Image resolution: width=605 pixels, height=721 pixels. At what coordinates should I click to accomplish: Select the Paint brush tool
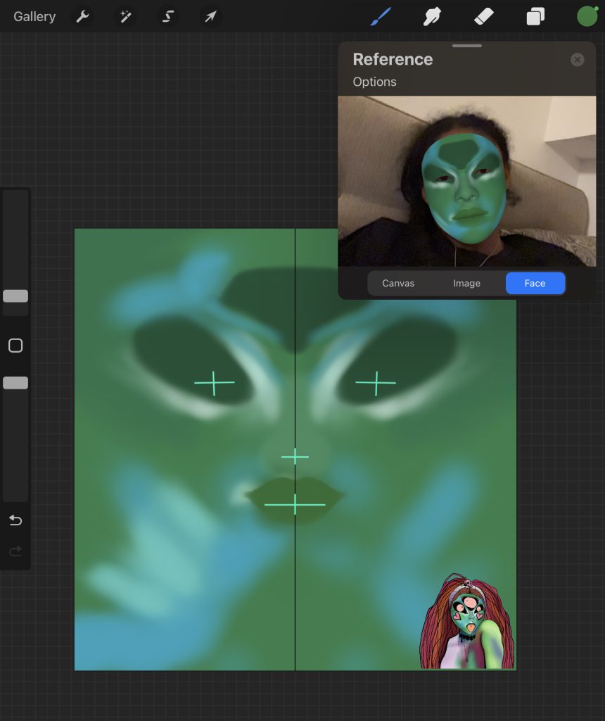pyautogui.click(x=381, y=17)
